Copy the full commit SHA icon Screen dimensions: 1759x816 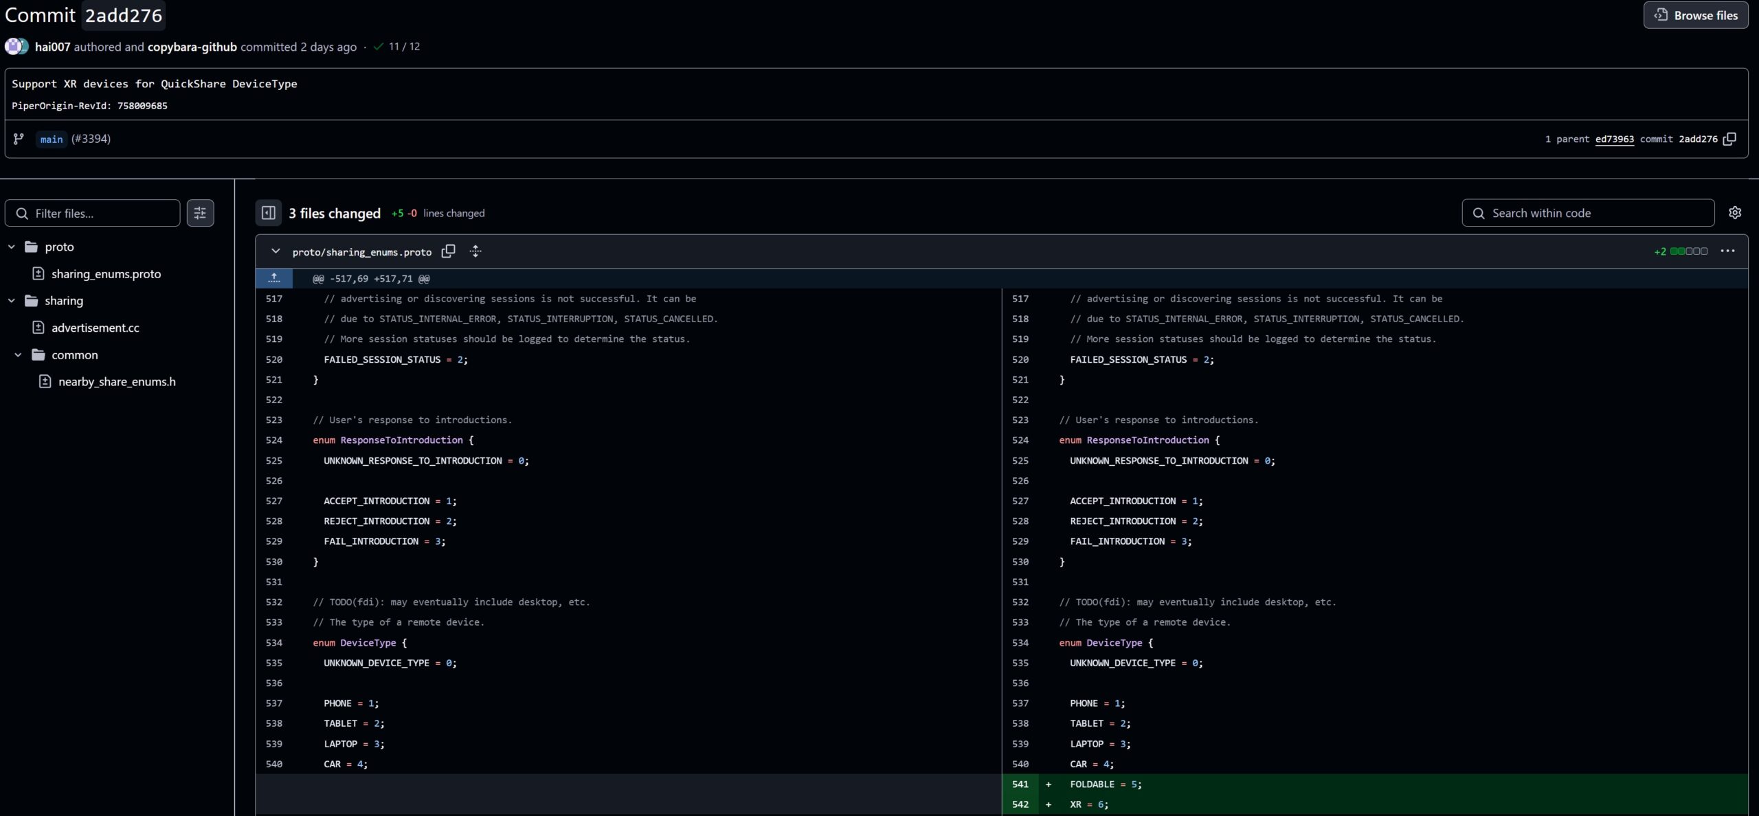point(1729,139)
